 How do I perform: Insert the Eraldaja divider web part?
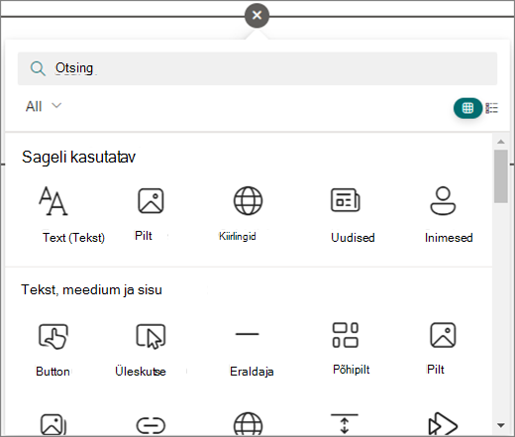click(248, 334)
